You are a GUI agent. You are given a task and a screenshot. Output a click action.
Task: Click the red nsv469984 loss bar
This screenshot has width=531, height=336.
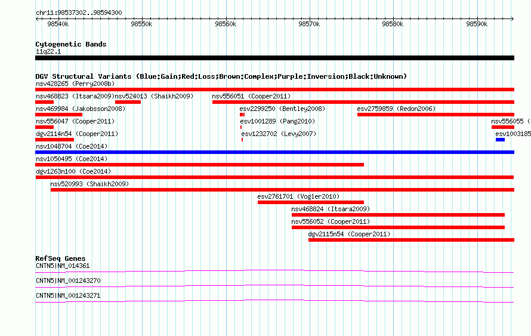(x=59, y=115)
